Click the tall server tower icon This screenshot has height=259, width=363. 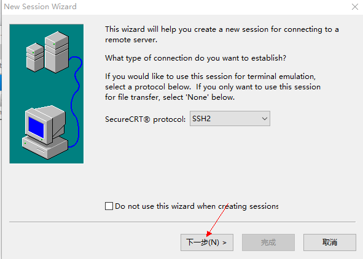click(57, 52)
